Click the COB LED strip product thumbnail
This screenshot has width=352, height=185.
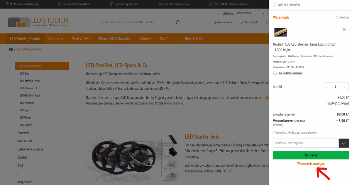(x=280, y=32)
